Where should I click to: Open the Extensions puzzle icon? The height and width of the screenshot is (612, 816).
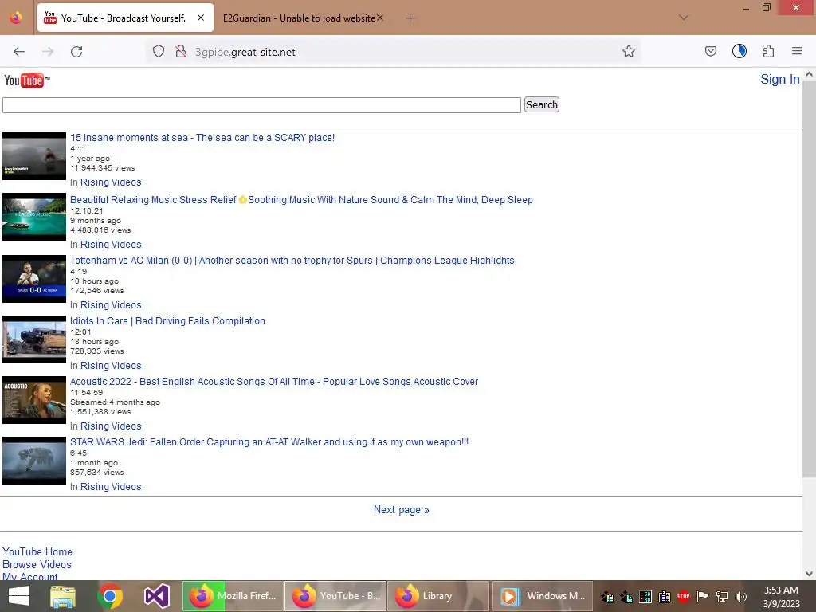point(768,52)
